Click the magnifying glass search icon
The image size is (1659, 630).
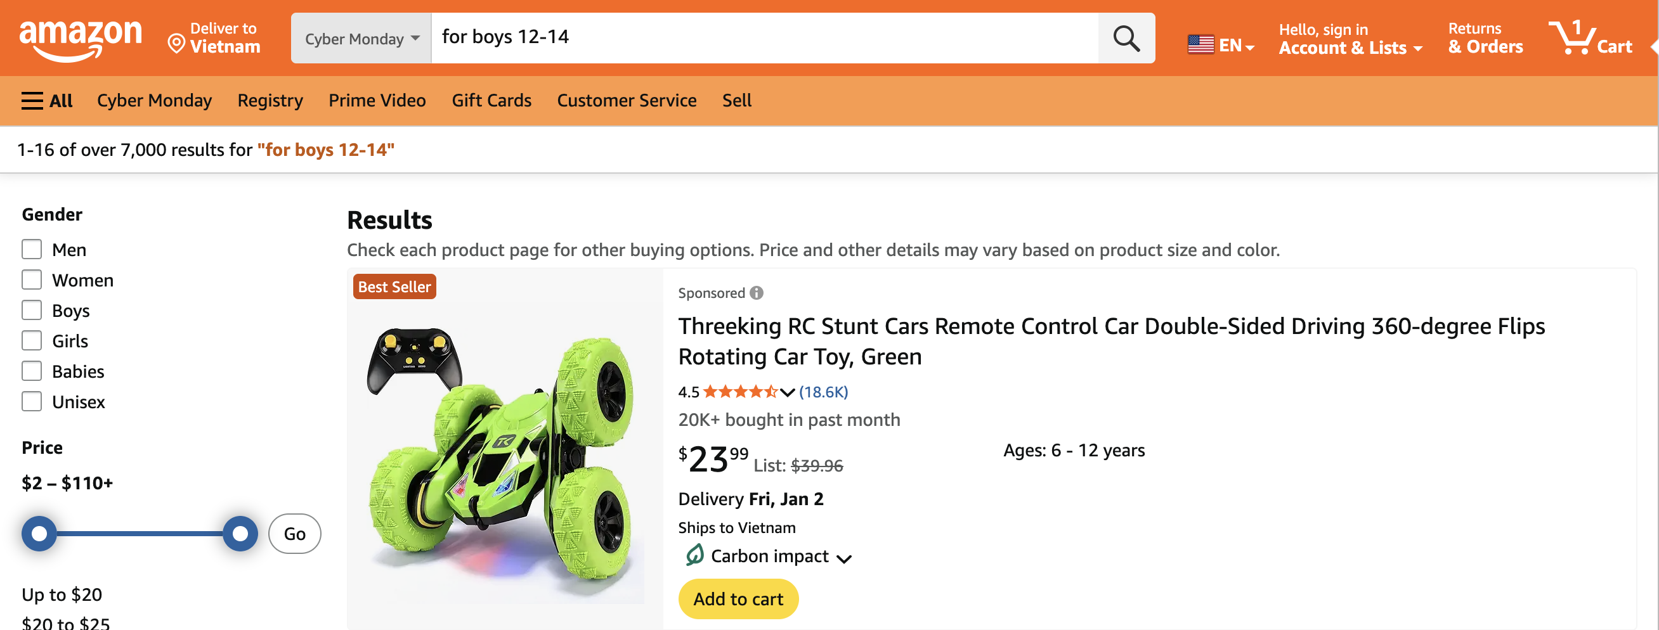pyautogui.click(x=1126, y=38)
